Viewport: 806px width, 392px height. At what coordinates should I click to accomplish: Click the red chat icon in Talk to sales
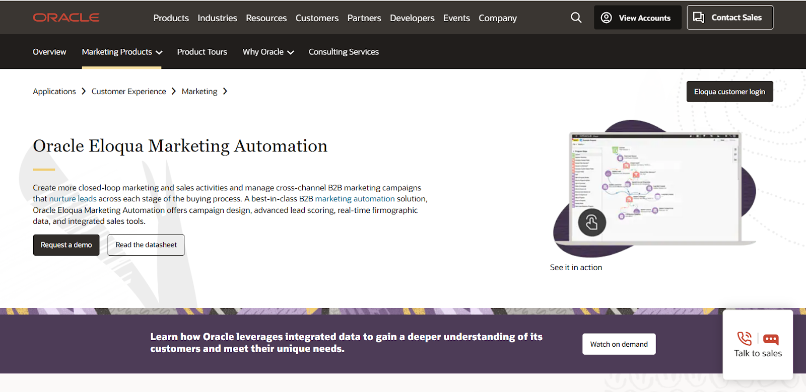[771, 339]
